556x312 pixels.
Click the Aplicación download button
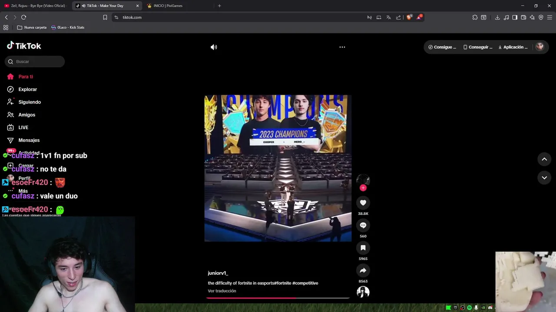(x=513, y=47)
